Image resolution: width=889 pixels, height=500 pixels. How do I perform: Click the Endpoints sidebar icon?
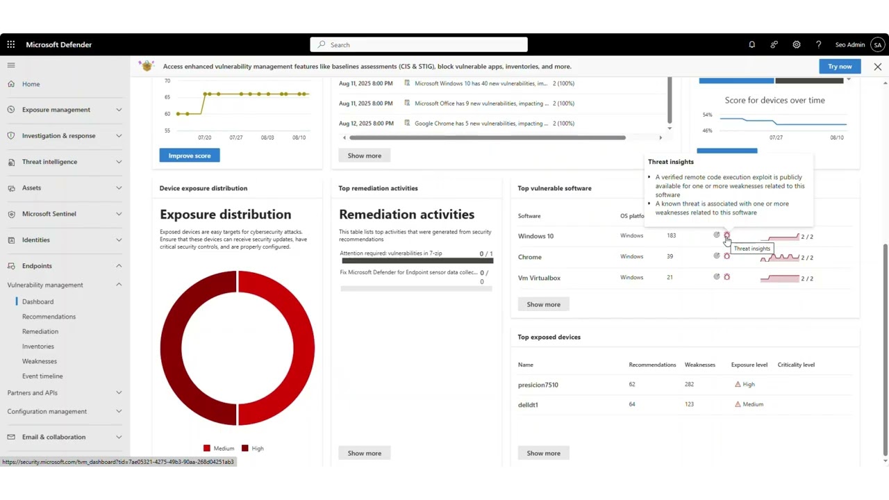(x=11, y=266)
